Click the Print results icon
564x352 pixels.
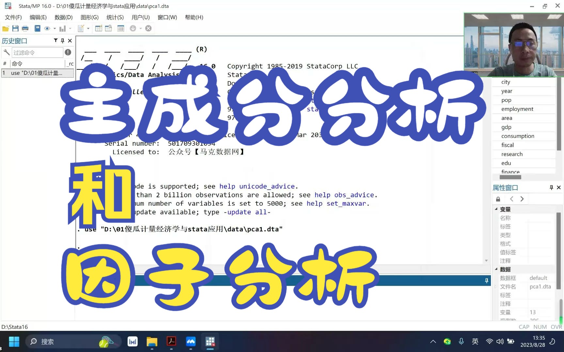click(x=25, y=28)
